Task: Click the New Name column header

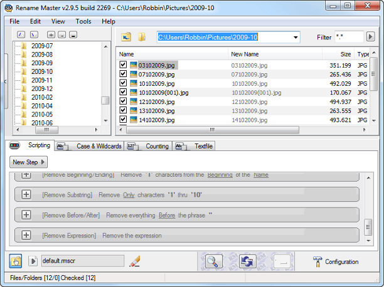Action: tap(275, 54)
